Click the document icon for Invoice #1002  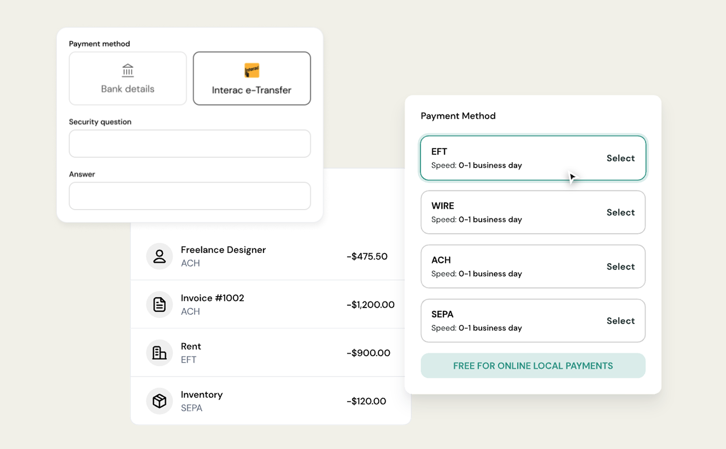tap(159, 304)
